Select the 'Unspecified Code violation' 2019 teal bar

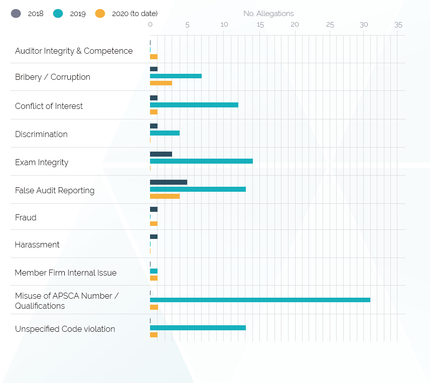[x=198, y=328]
